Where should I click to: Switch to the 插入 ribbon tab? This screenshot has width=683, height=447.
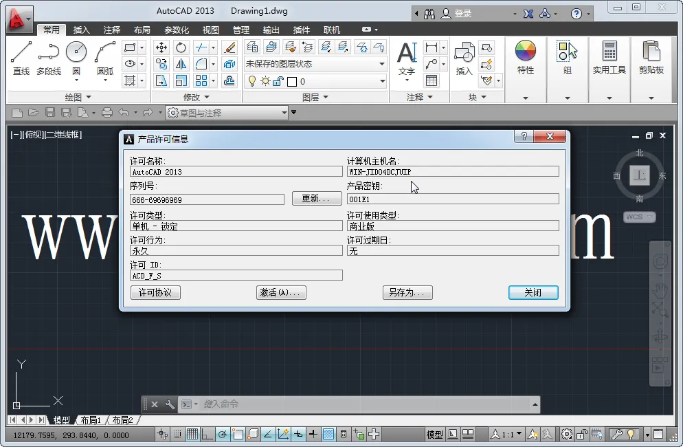pos(80,30)
